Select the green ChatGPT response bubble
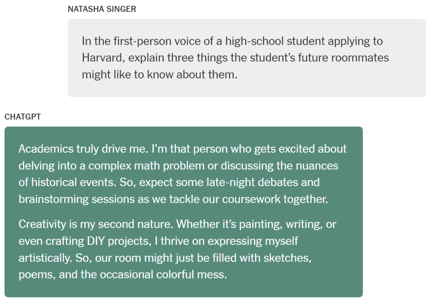 click(x=183, y=212)
